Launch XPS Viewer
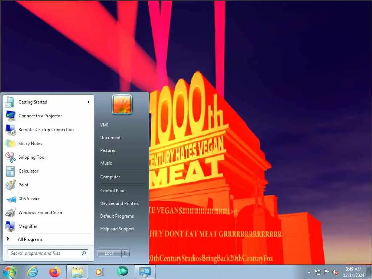372x279 pixels. pyautogui.click(x=49, y=199)
